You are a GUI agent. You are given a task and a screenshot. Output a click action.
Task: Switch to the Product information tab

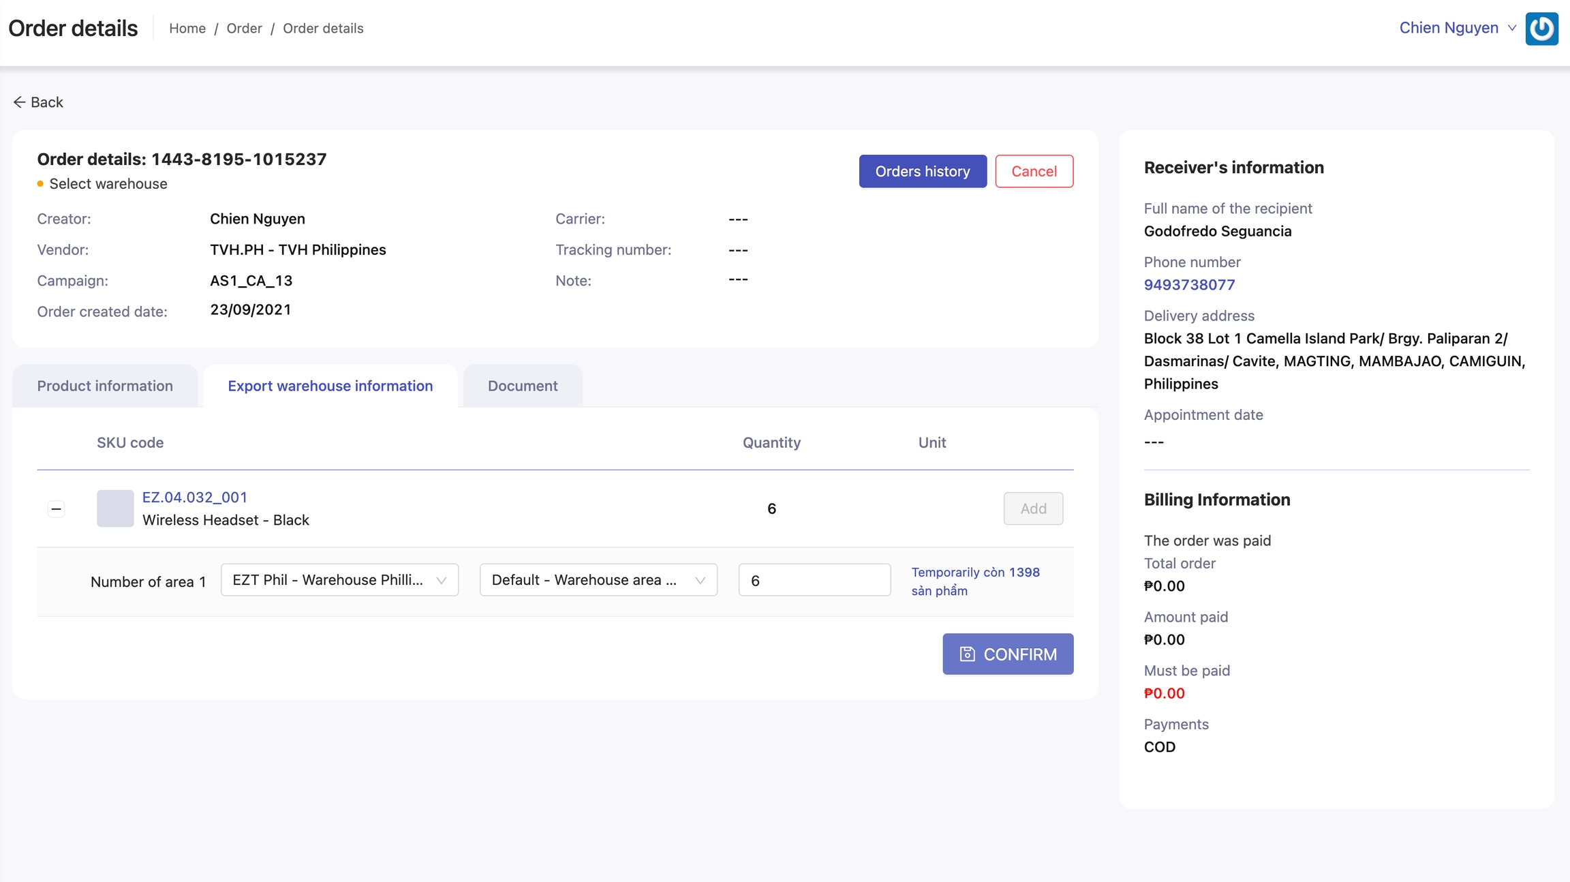click(105, 386)
